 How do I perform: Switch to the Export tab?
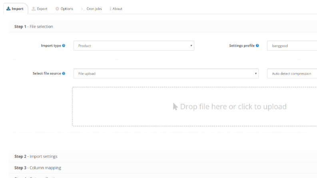coord(40,9)
